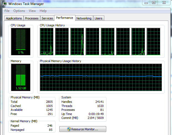This screenshot has height=135, width=172.
Task: Switch to the Users tab
Action: (98, 18)
